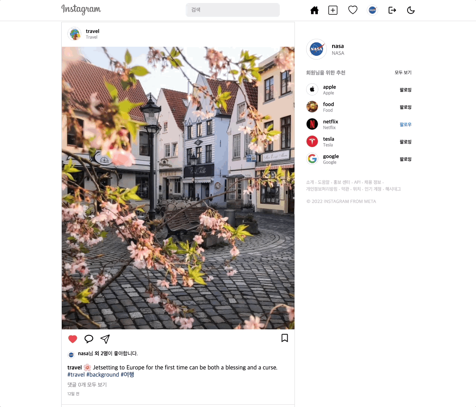Open travel username in post header

[93, 31]
